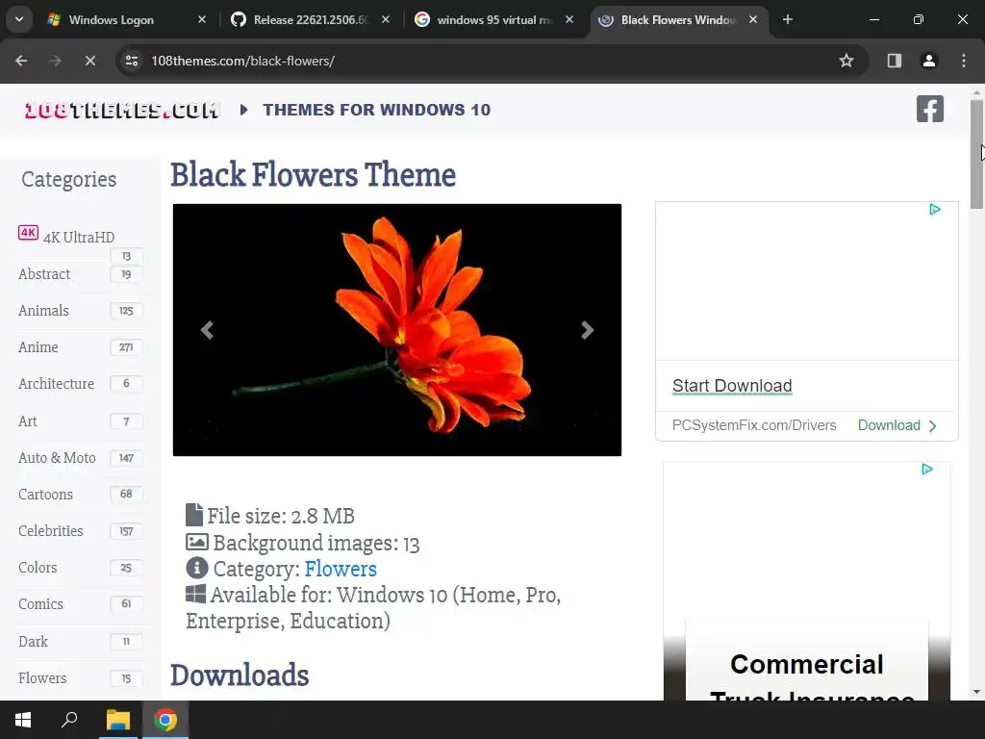Click the 108themes.com logo
985x739 pixels.
coord(121,111)
